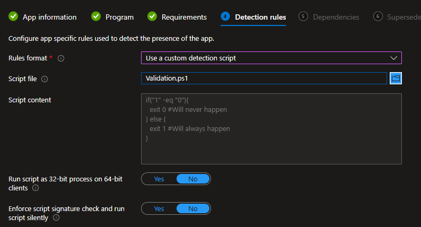Go to the App information tab
The height and width of the screenshot is (227, 421).
tap(49, 17)
